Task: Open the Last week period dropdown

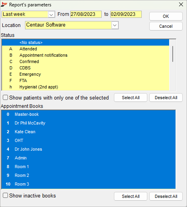Action: (51, 14)
